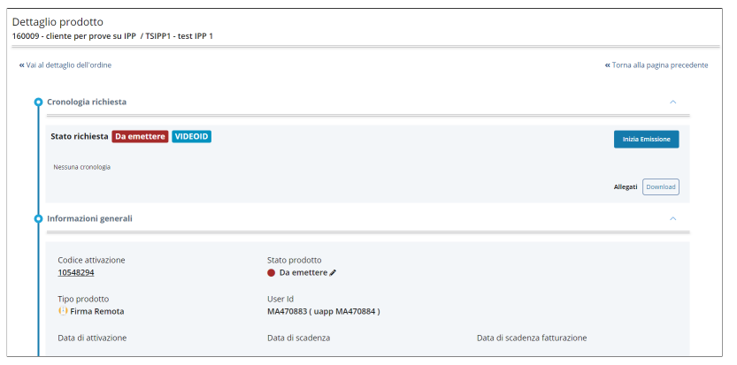This screenshot has height=365, width=737.
Task: Edit the product status with the pencil icon
Action: tap(333, 273)
